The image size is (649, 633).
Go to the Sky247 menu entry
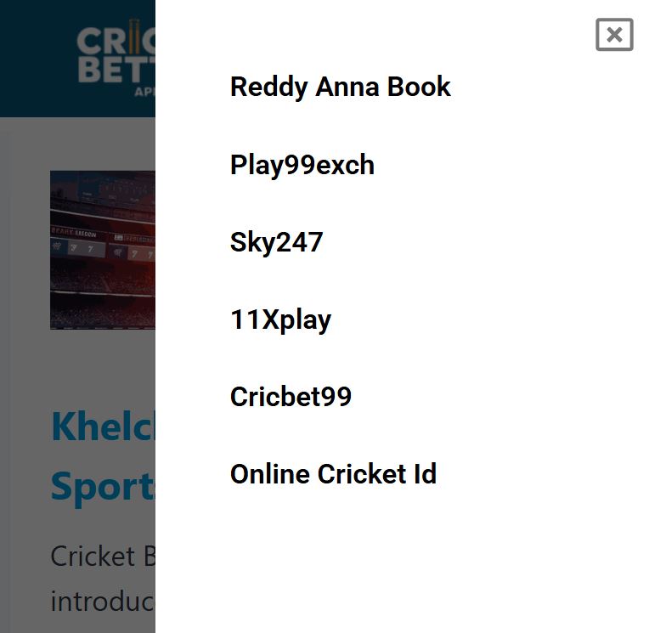(x=276, y=242)
